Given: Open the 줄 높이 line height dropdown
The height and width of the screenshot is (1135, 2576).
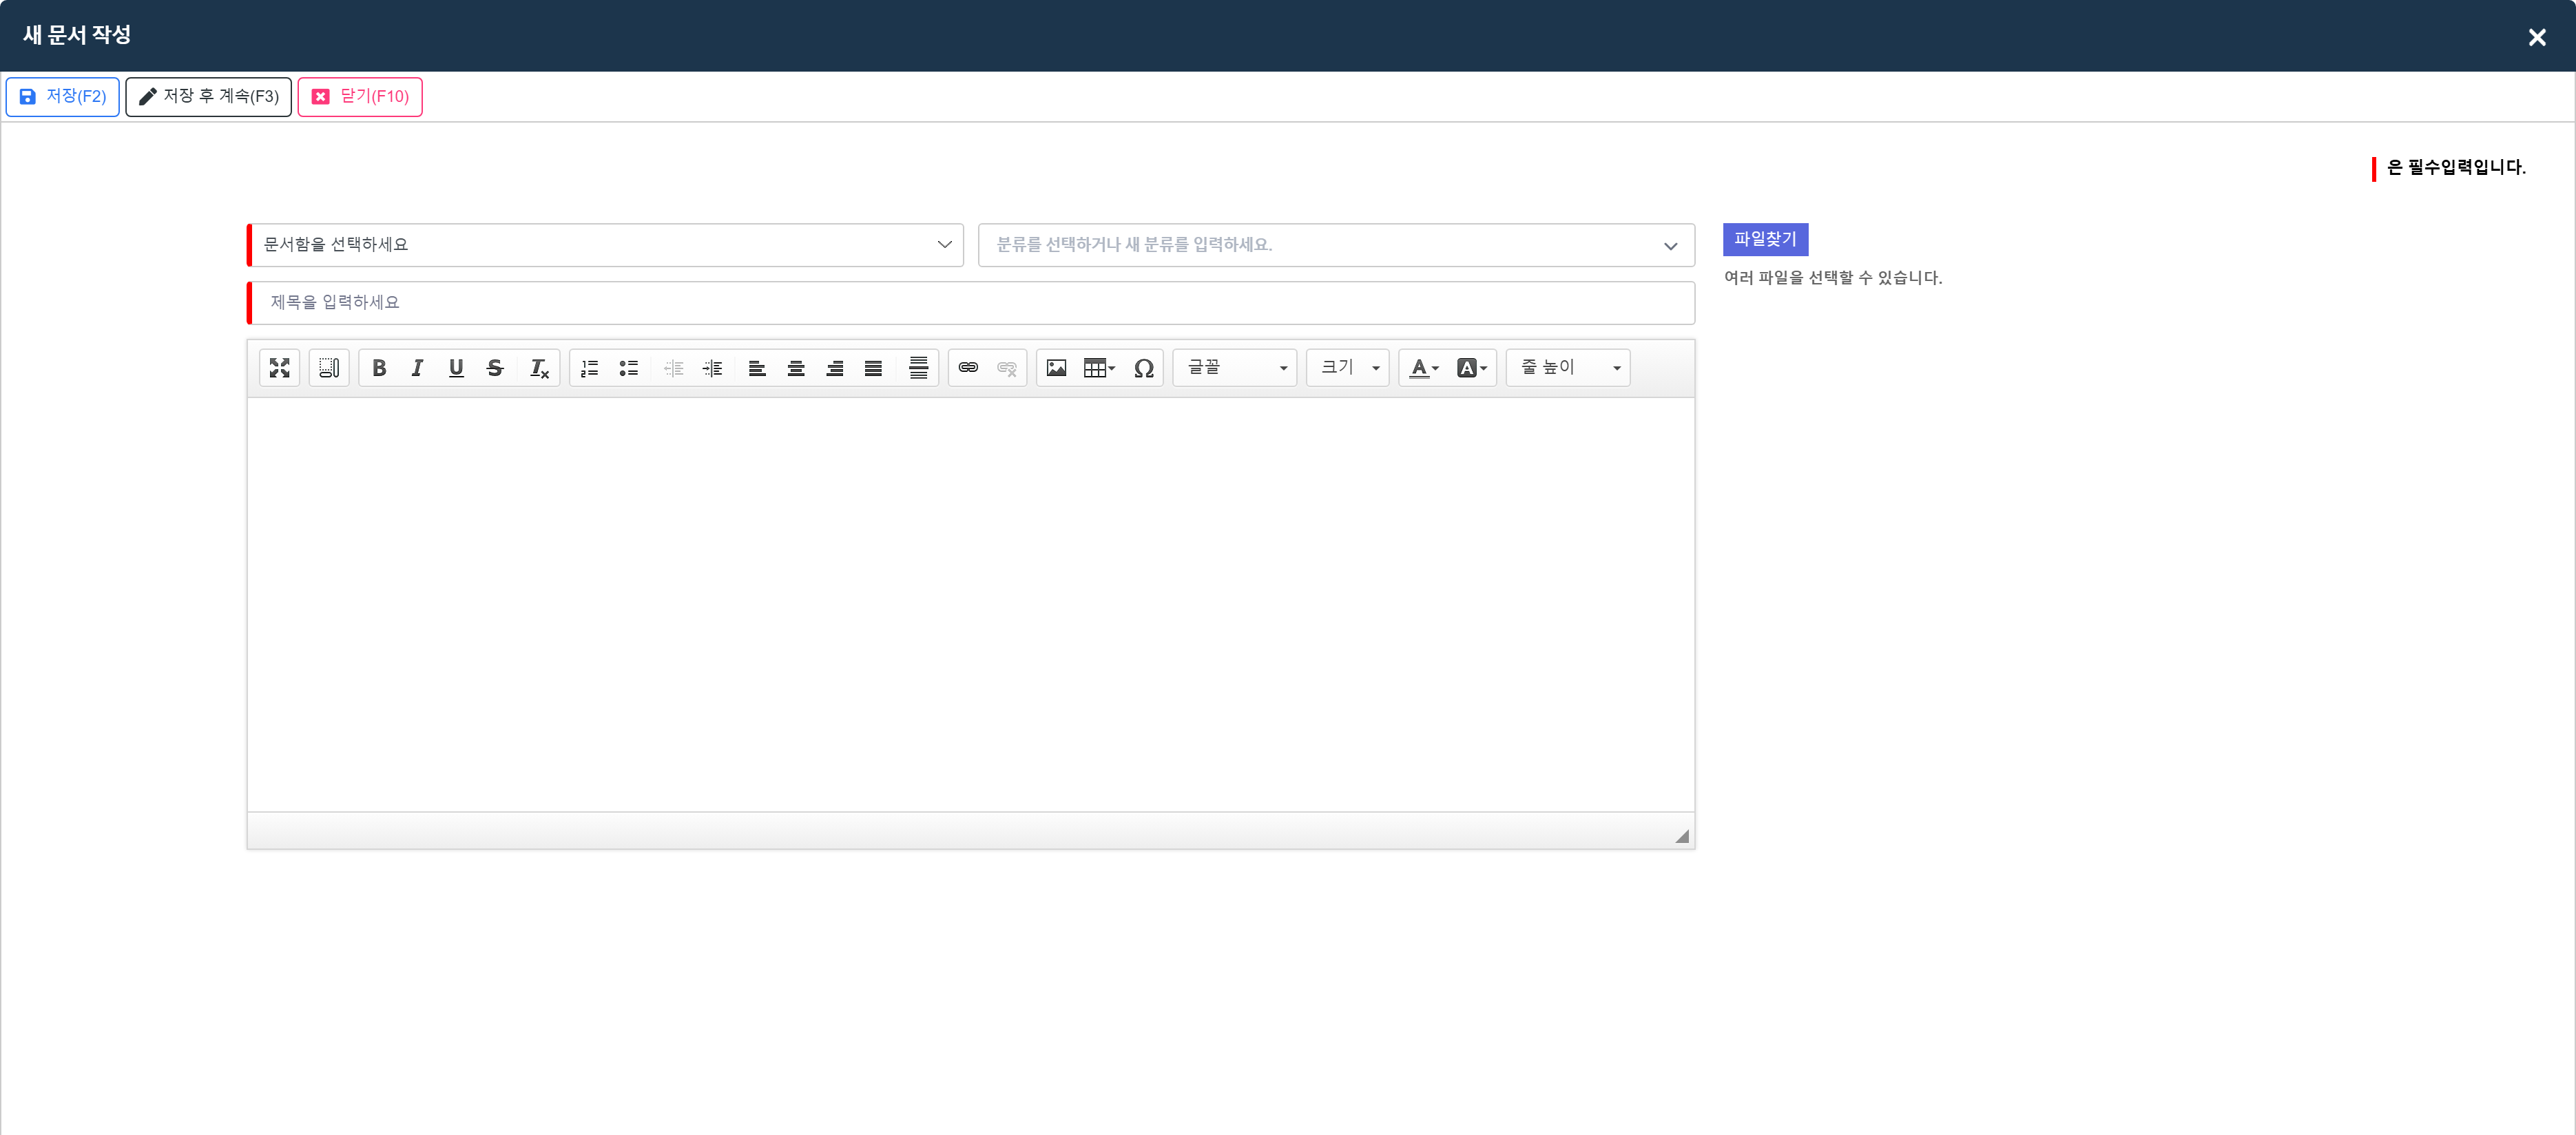Looking at the screenshot, I should point(1568,368).
